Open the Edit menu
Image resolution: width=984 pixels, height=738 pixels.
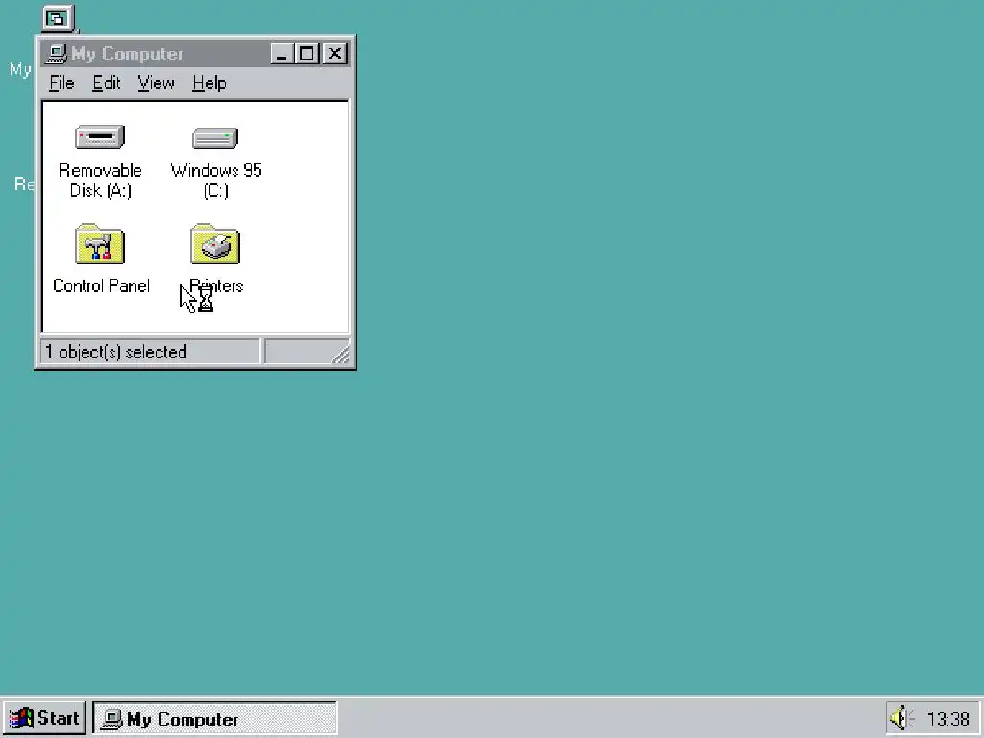tap(106, 83)
